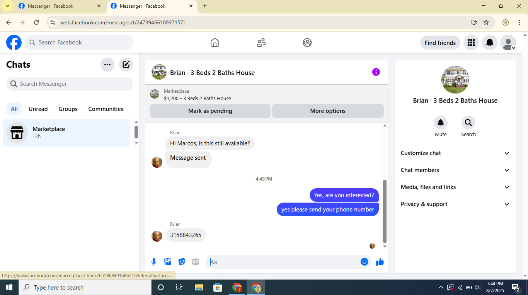Click the Find friends button
The width and height of the screenshot is (528, 295).
tap(440, 43)
